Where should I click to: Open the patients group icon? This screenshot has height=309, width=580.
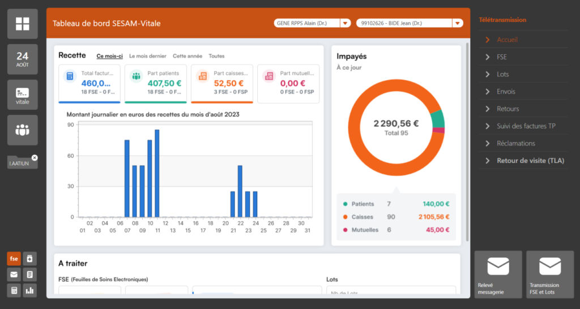23,130
